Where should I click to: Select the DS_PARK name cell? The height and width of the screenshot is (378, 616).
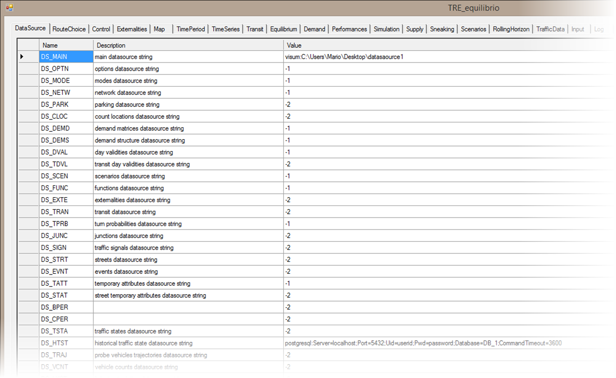pyautogui.click(x=66, y=105)
